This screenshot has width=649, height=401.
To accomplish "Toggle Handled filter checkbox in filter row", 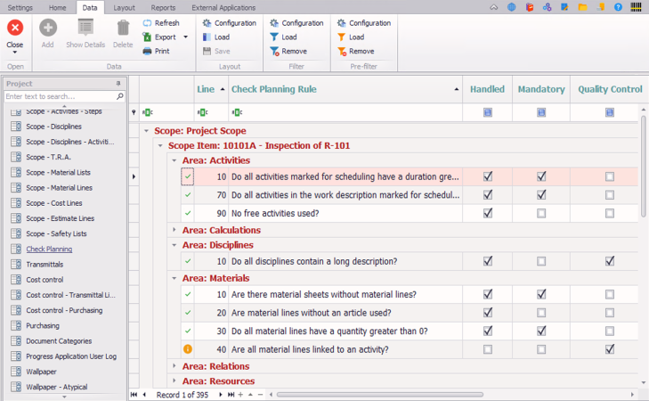I will pyautogui.click(x=488, y=112).
